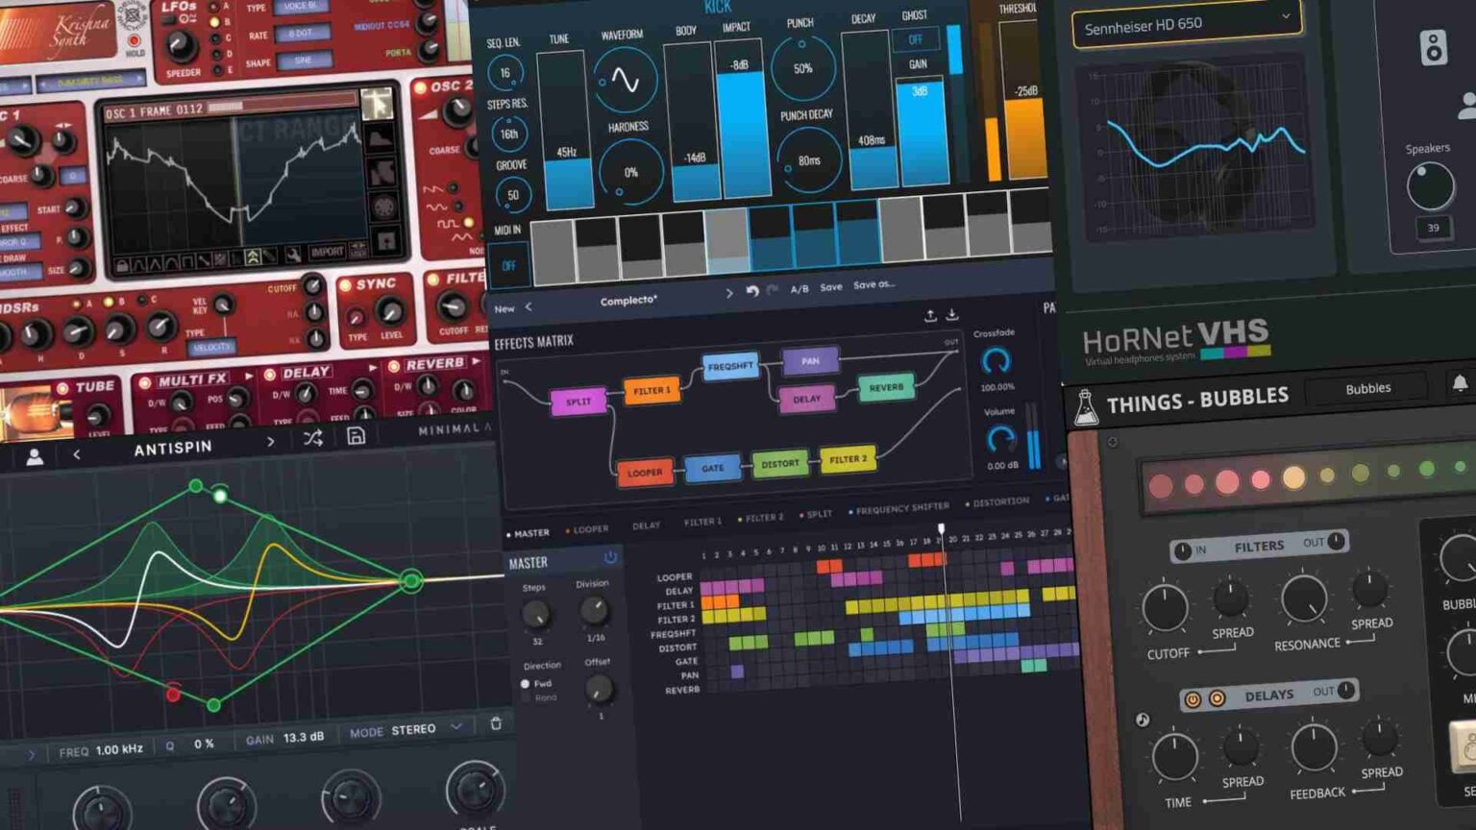Click the Save as button in the preset bar
The width and height of the screenshot is (1476, 830).
[873, 286]
